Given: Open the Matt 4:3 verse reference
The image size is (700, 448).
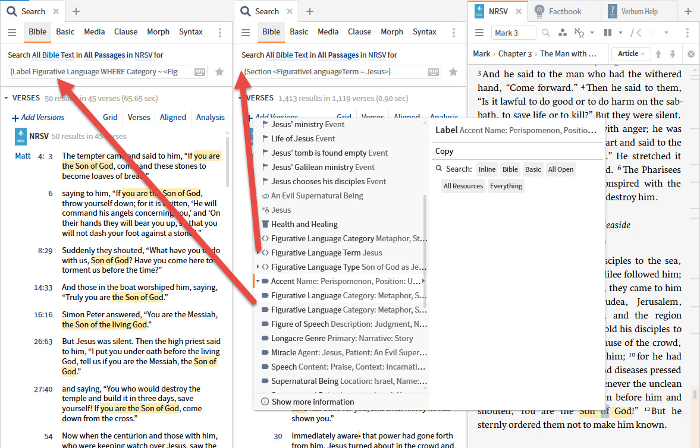Looking at the screenshot, I should click(x=34, y=156).
